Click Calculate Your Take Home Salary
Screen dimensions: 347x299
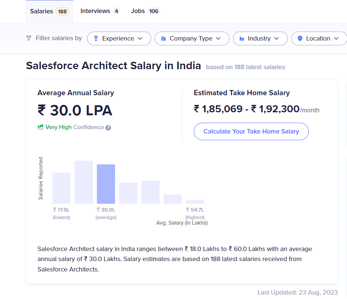pos(251,131)
